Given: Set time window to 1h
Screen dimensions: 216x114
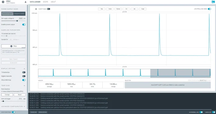Looking at the screenshot, I should (x=126, y=9).
